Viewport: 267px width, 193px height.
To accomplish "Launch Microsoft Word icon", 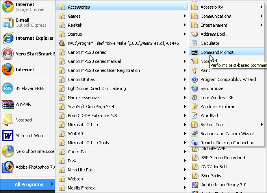I will [x=8, y=136].
